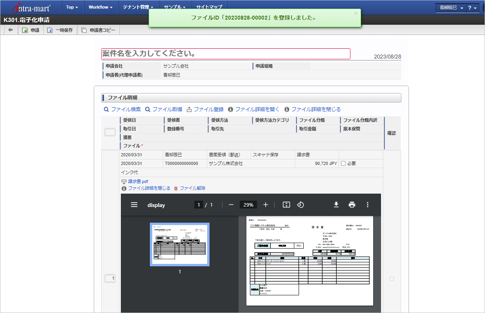Open PDF viewer more actions menu
The height and width of the screenshot is (313, 485).
click(x=368, y=205)
